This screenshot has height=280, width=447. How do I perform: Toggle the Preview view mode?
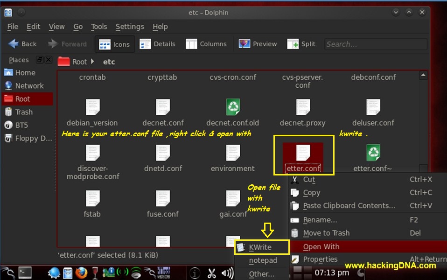(257, 44)
